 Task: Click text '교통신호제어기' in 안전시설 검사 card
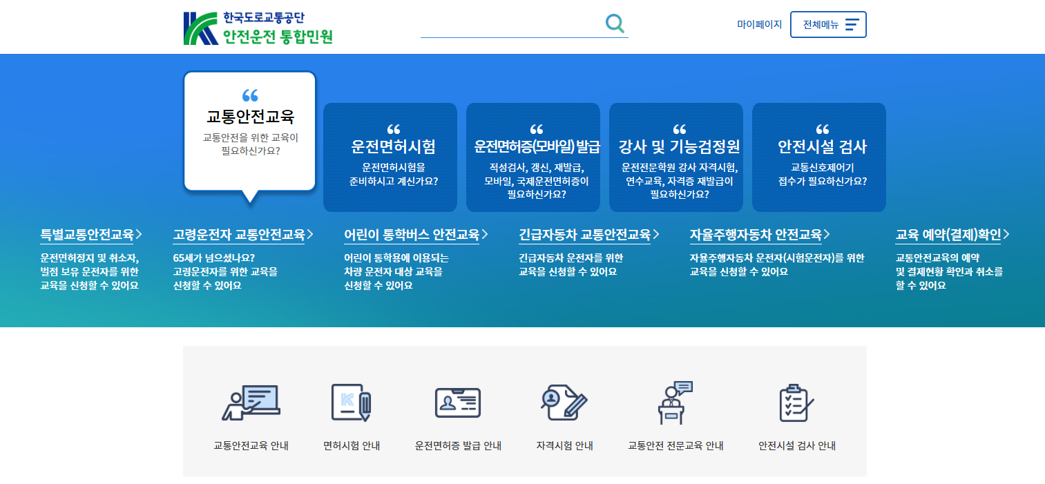pos(822,167)
